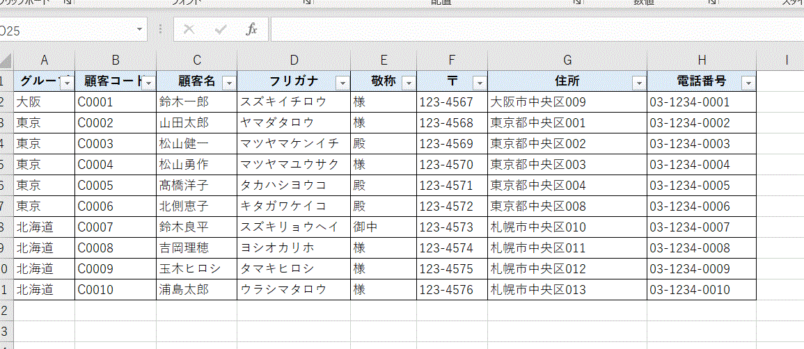Open the font group dialog launcher
804x349 pixels.
coord(308,3)
